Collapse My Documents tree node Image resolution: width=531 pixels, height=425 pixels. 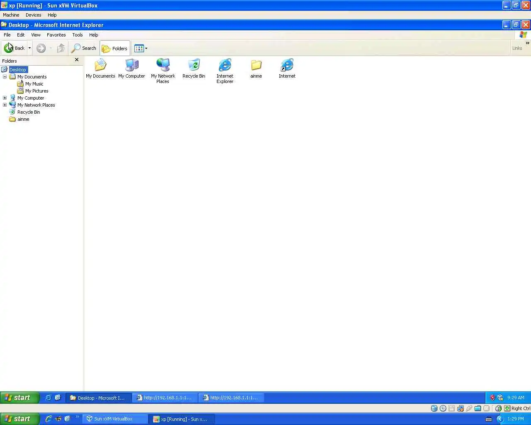(5, 77)
